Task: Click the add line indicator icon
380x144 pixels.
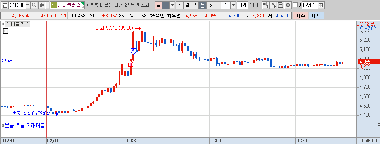Action: click(x=273, y=5)
